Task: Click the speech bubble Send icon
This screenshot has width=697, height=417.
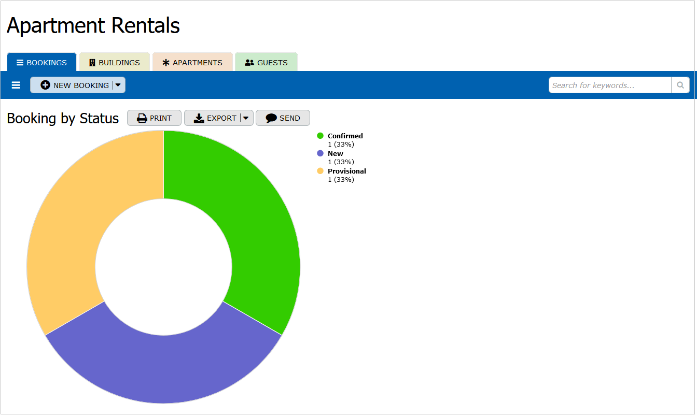Action: click(271, 118)
